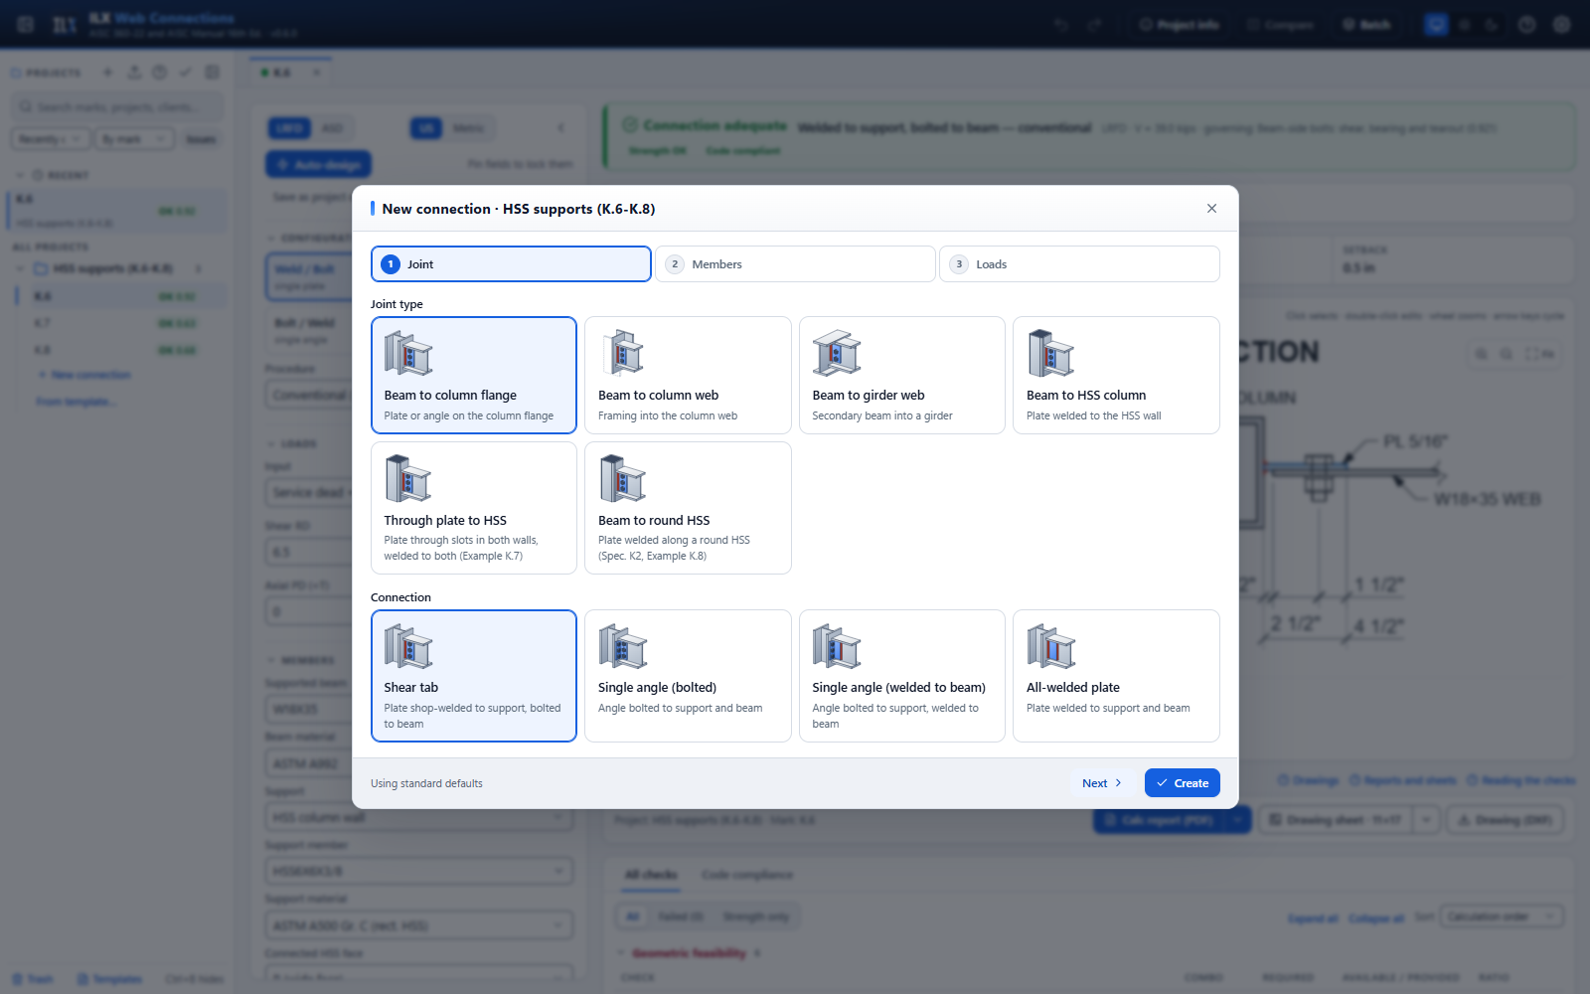This screenshot has height=994, width=1590.
Task: Select the Beam to column flange joint type
Action: [474, 375]
